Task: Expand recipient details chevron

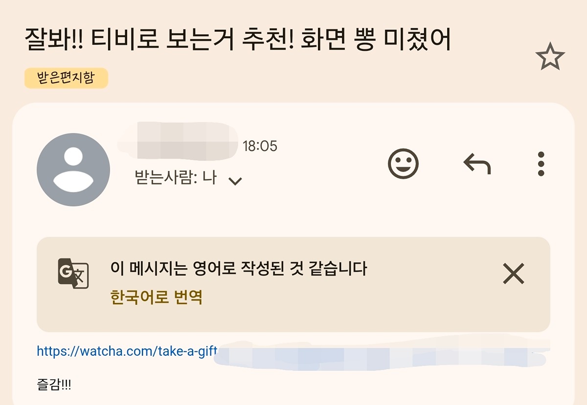Action: (x=236, y=181)
